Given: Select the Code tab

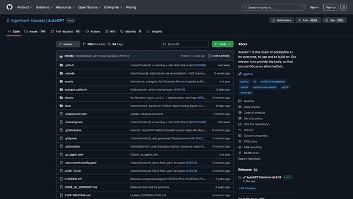Looking at the screenshot, I should [x=14, y=32].
